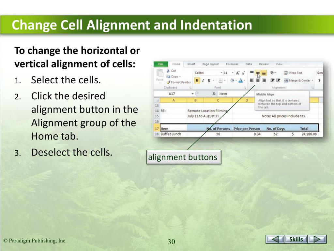Click the Cut scissors command
The image size is (334, 251).
(171, 71)
